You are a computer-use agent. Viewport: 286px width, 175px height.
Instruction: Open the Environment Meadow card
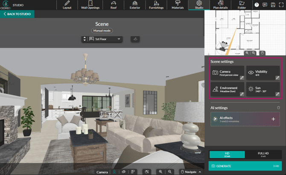pyautogui.click(x=227, y=89)
